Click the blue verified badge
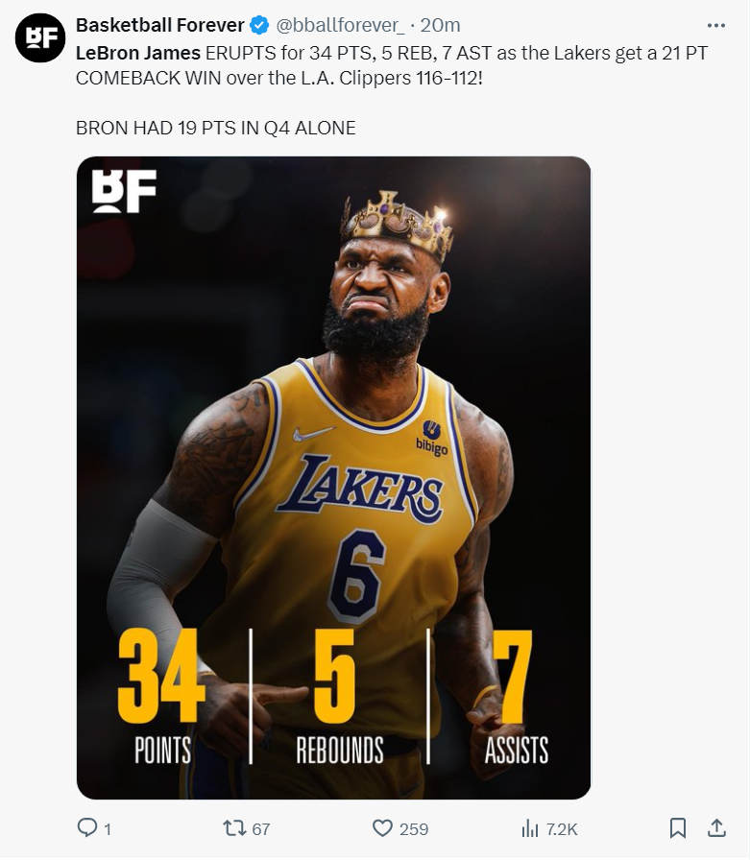This screenshot has width=750, height=860. (x=259, y=25)
